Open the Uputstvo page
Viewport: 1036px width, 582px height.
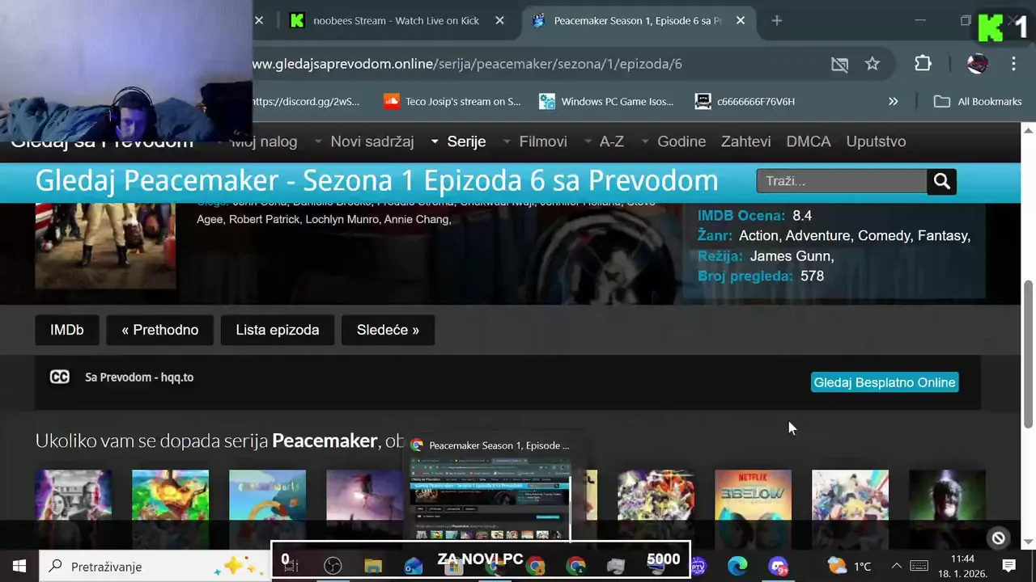pyautogui.click(x=876, y=141)
